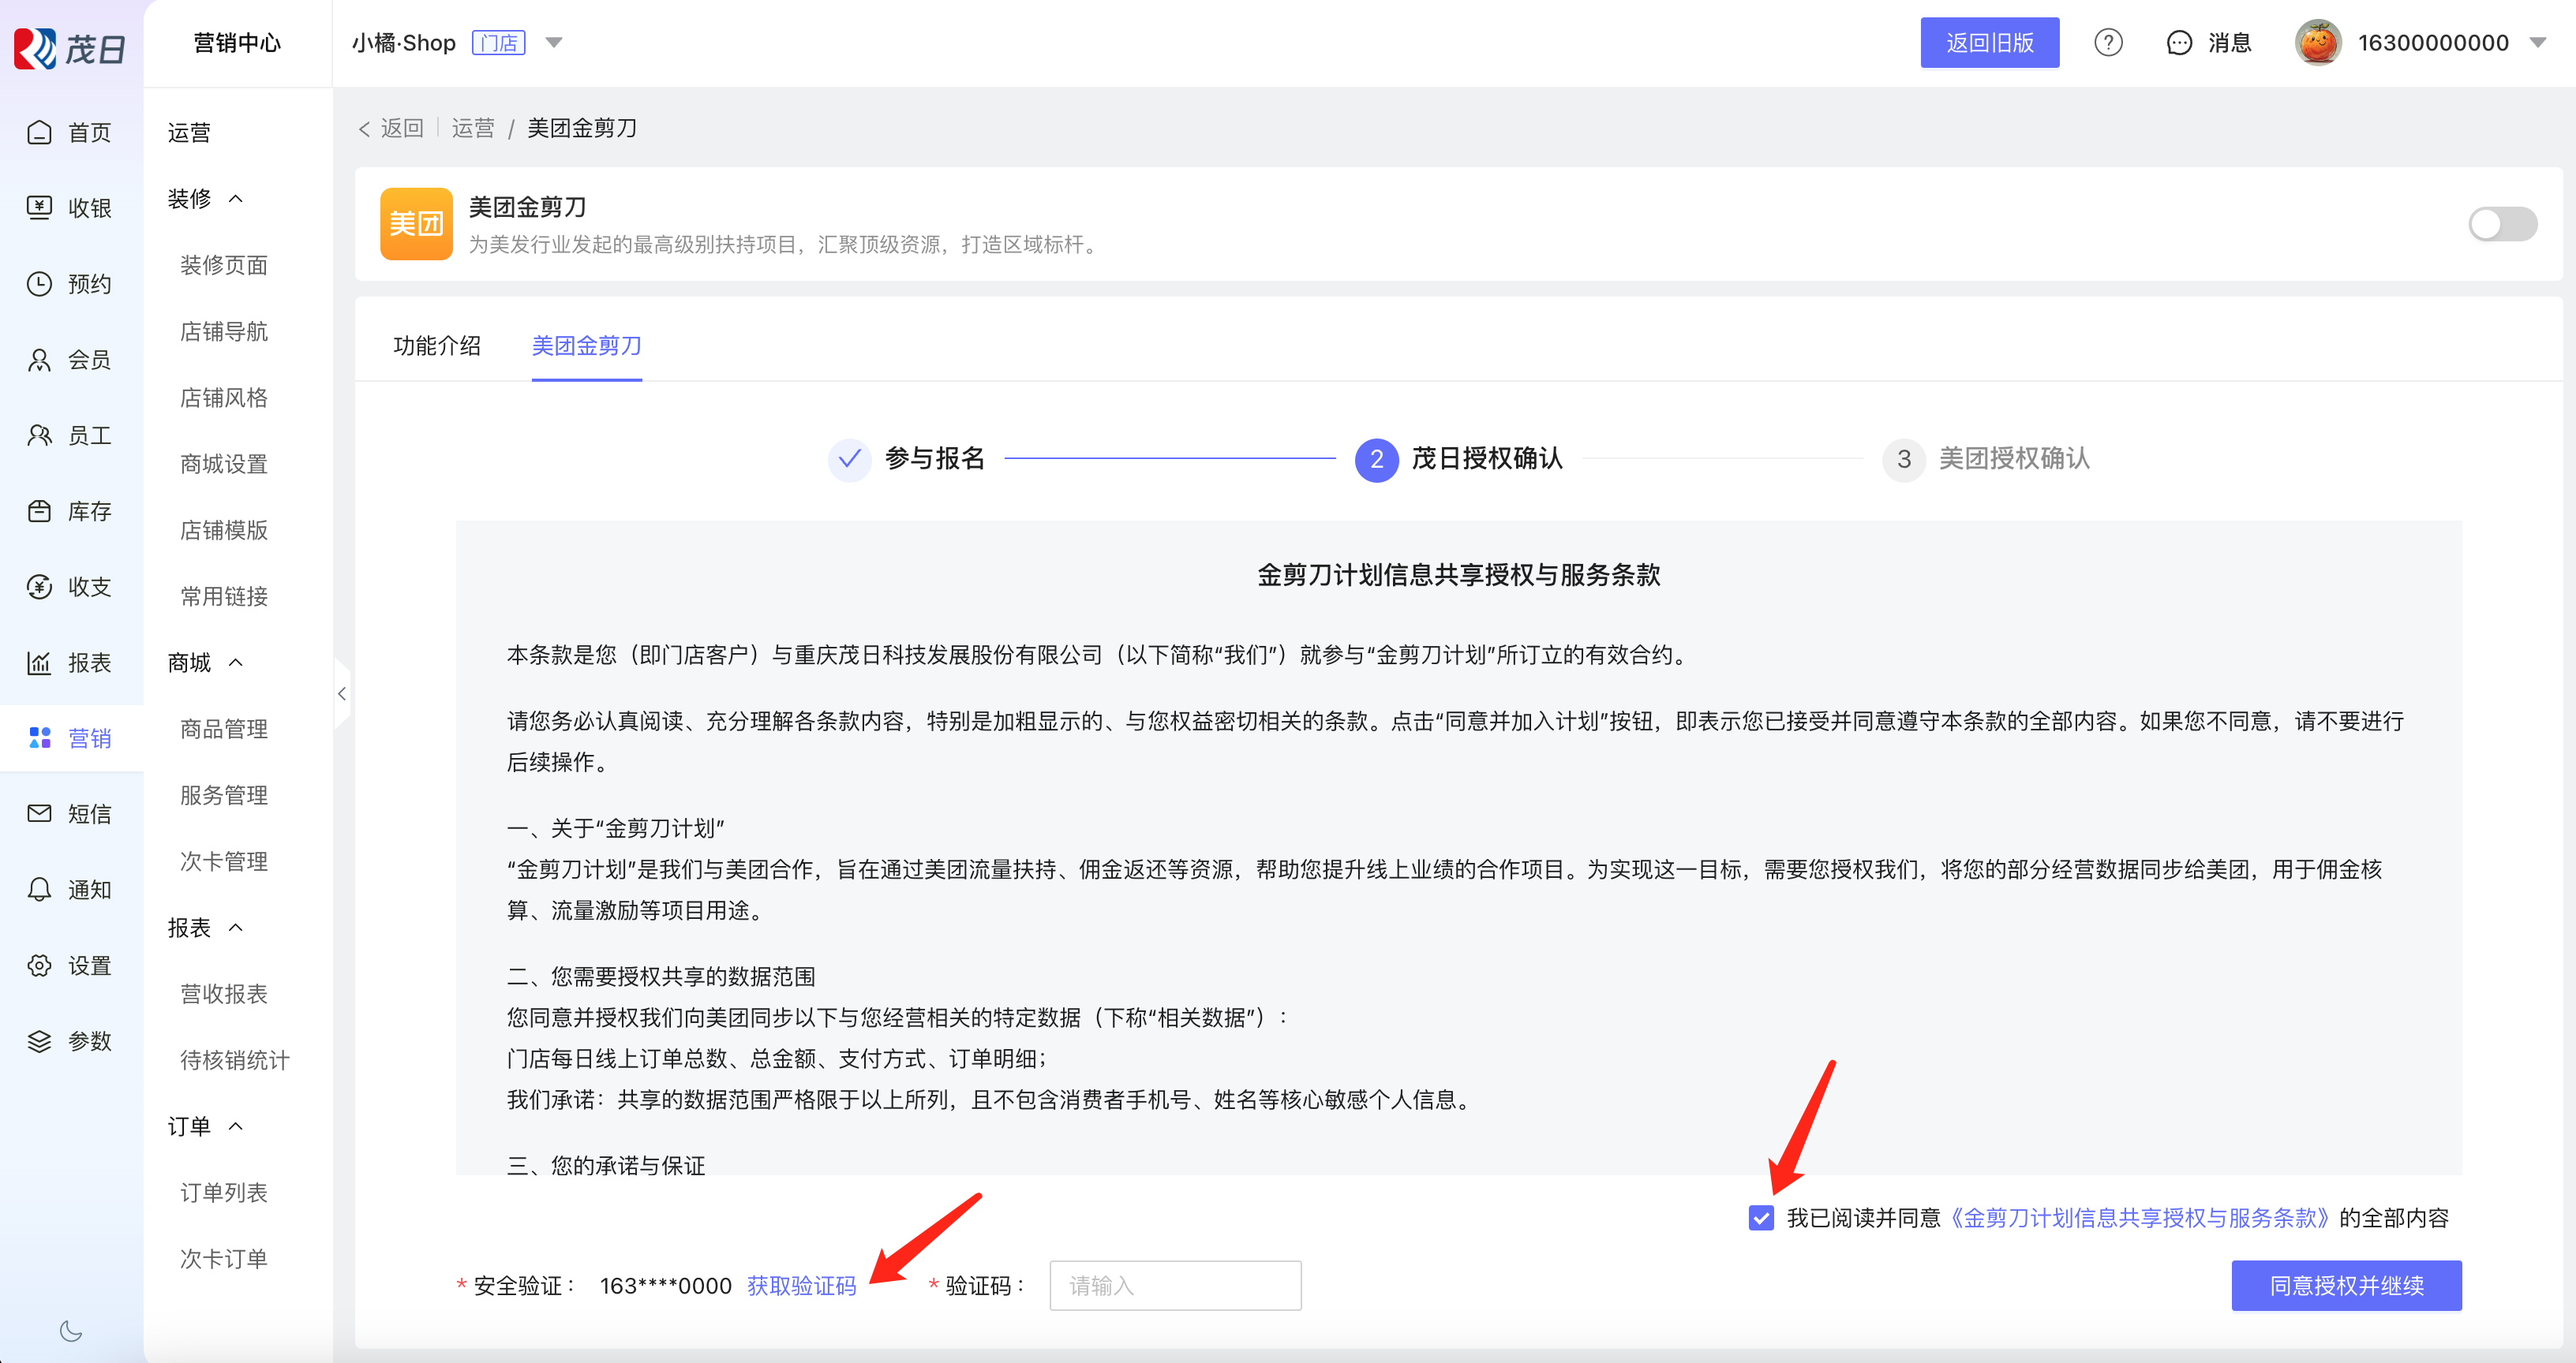Open 消息 message bubble icon
2576x1363 pixels.
click(2179, 43)
